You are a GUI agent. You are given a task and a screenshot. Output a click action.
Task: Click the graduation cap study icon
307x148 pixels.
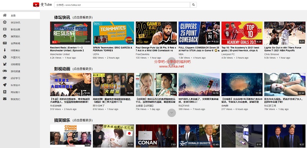[x=5, y=78]
